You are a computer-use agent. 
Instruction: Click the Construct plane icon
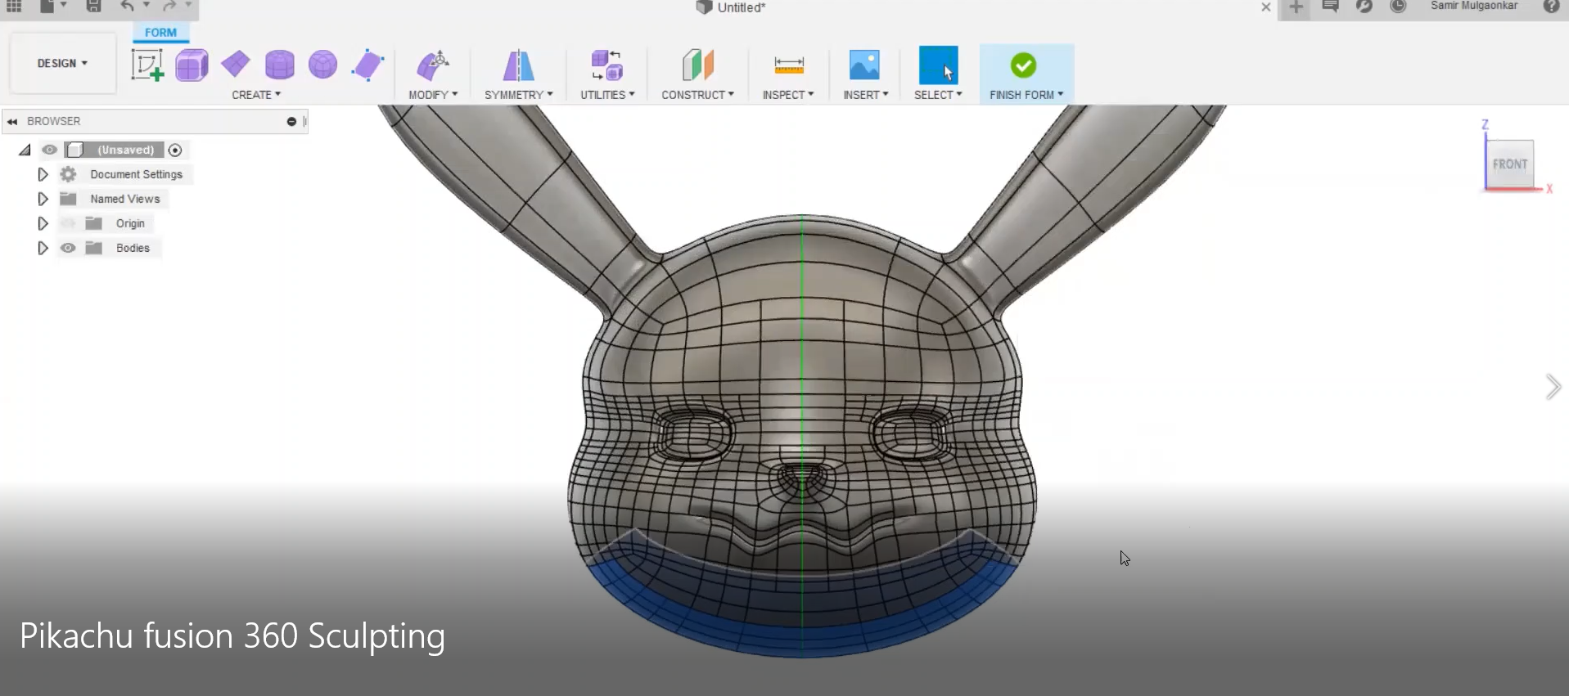pyautogui.click(x=697, y=65)
